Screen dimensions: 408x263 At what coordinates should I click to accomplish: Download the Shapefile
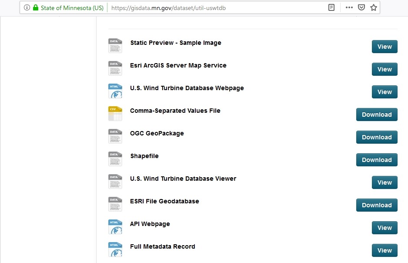point(377,160)
